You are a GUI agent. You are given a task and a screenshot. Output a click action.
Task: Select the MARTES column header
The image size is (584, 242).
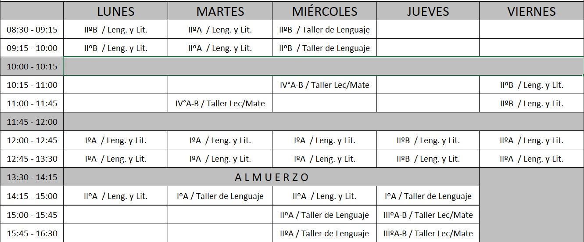pyautogui.click(x=220, y=11)
